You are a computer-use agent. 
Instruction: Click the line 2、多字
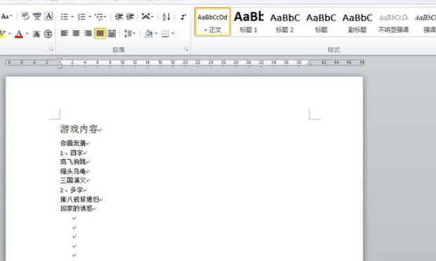[x=72, y=190]
